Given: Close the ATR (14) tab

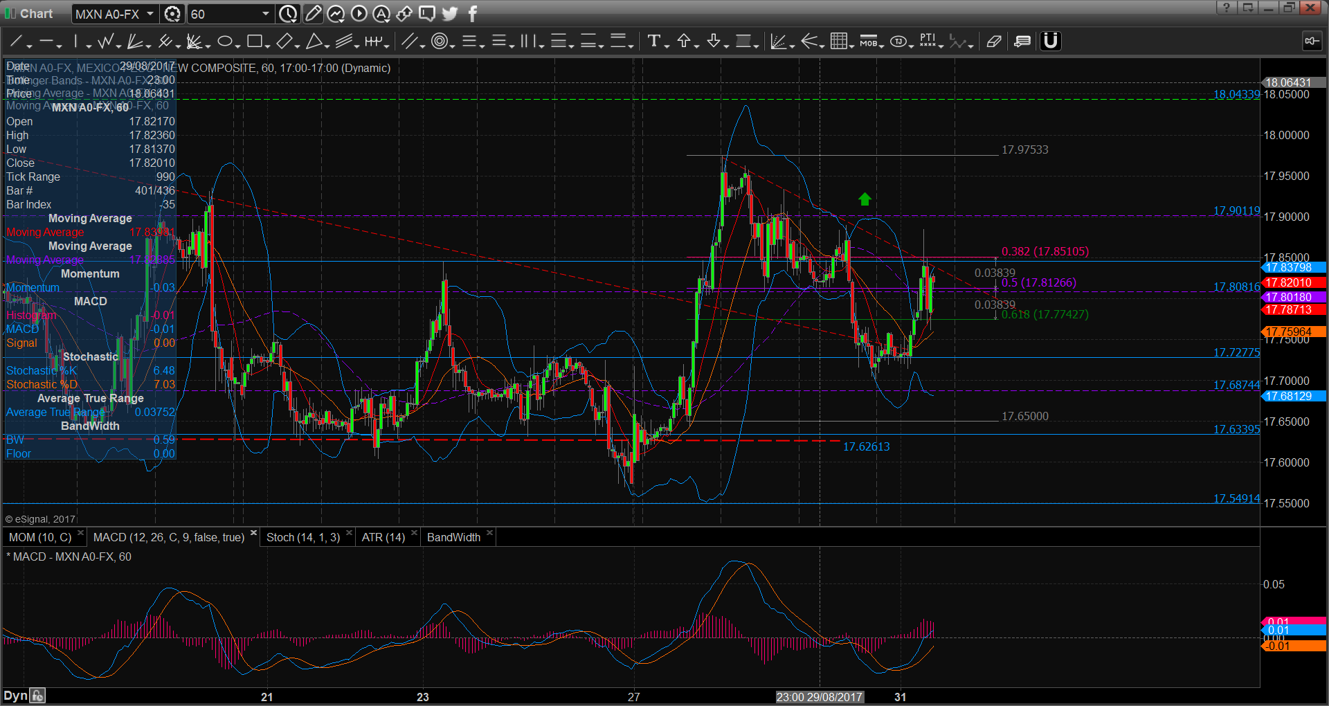Looking at the screenshot, I should point(414,533).
